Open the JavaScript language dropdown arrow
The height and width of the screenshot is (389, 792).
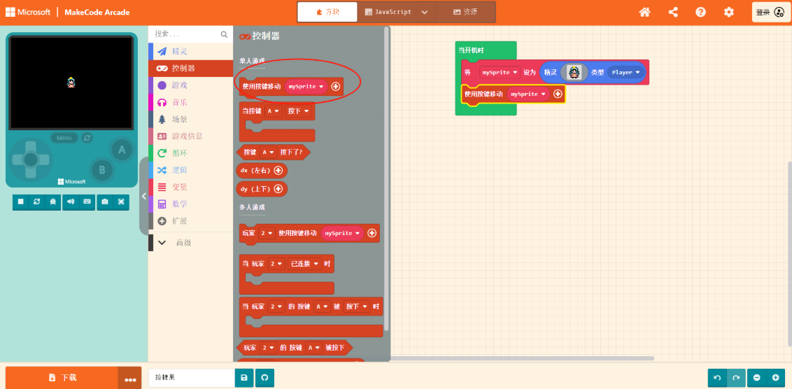coord(425,12)
